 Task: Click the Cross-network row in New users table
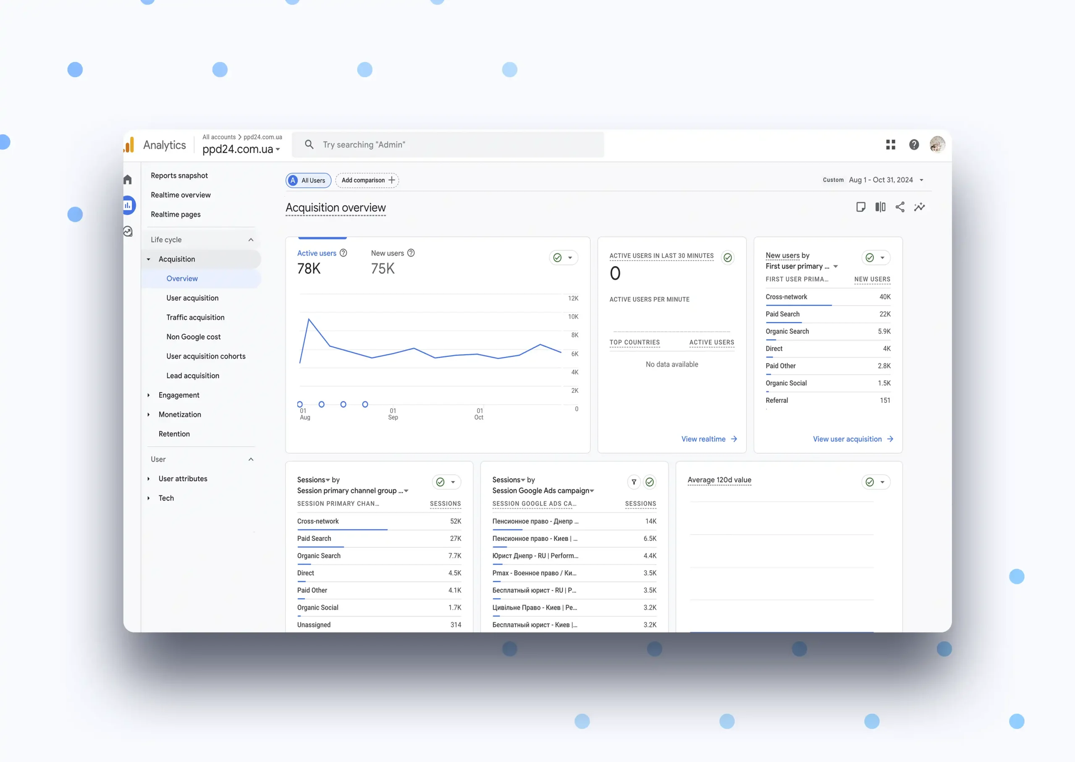click(x=828, y=297)
